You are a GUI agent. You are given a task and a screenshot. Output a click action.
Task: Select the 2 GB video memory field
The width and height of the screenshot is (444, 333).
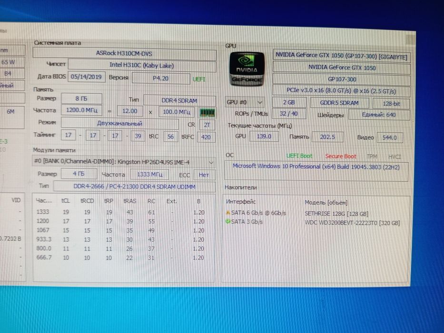tap(289, 102)
